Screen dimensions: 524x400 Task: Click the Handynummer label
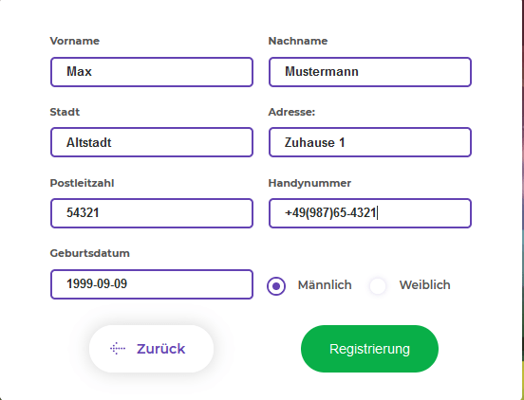click(x=309, y=183)
